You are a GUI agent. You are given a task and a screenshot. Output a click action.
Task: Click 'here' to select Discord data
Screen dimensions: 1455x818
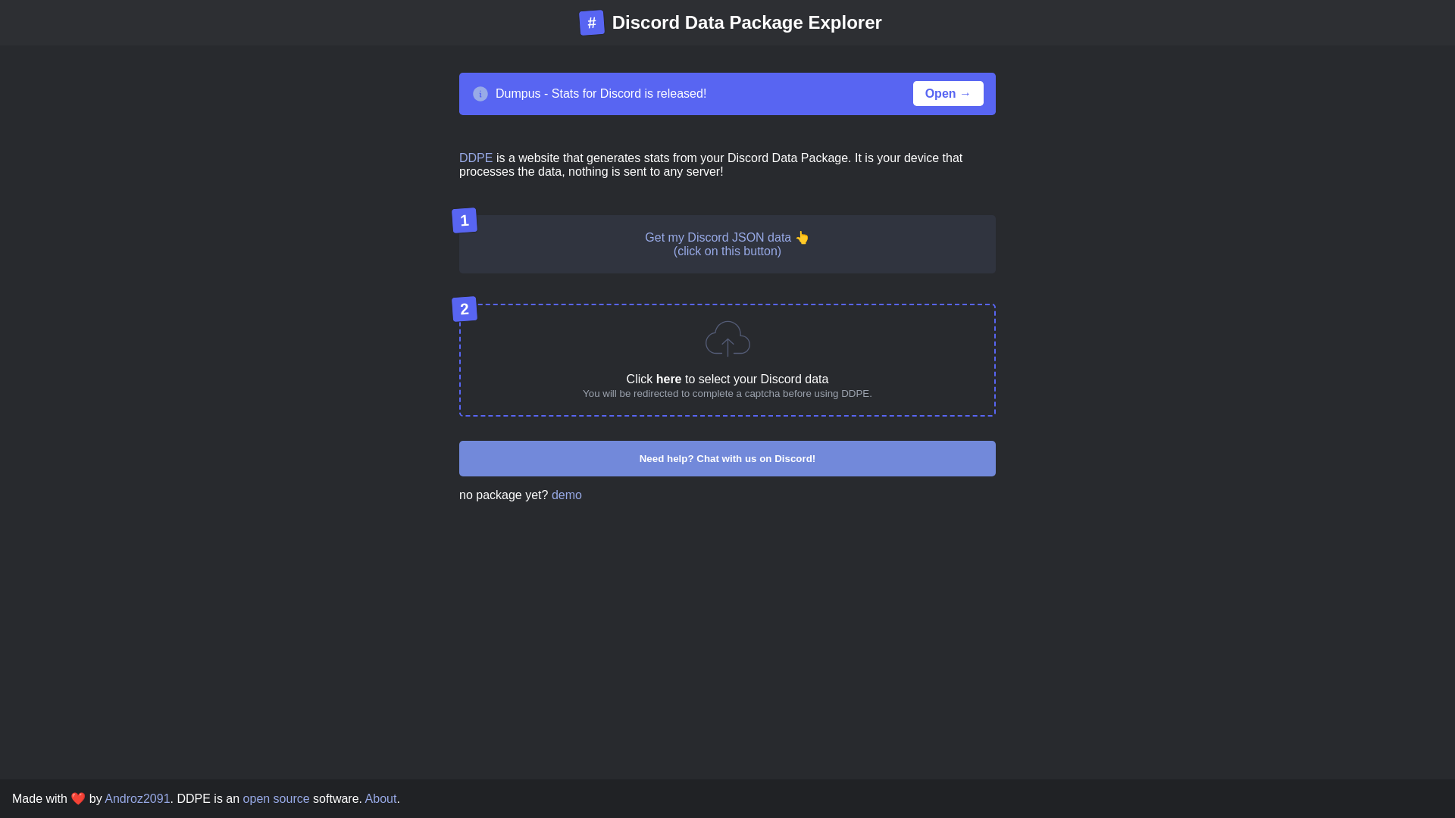668,379
